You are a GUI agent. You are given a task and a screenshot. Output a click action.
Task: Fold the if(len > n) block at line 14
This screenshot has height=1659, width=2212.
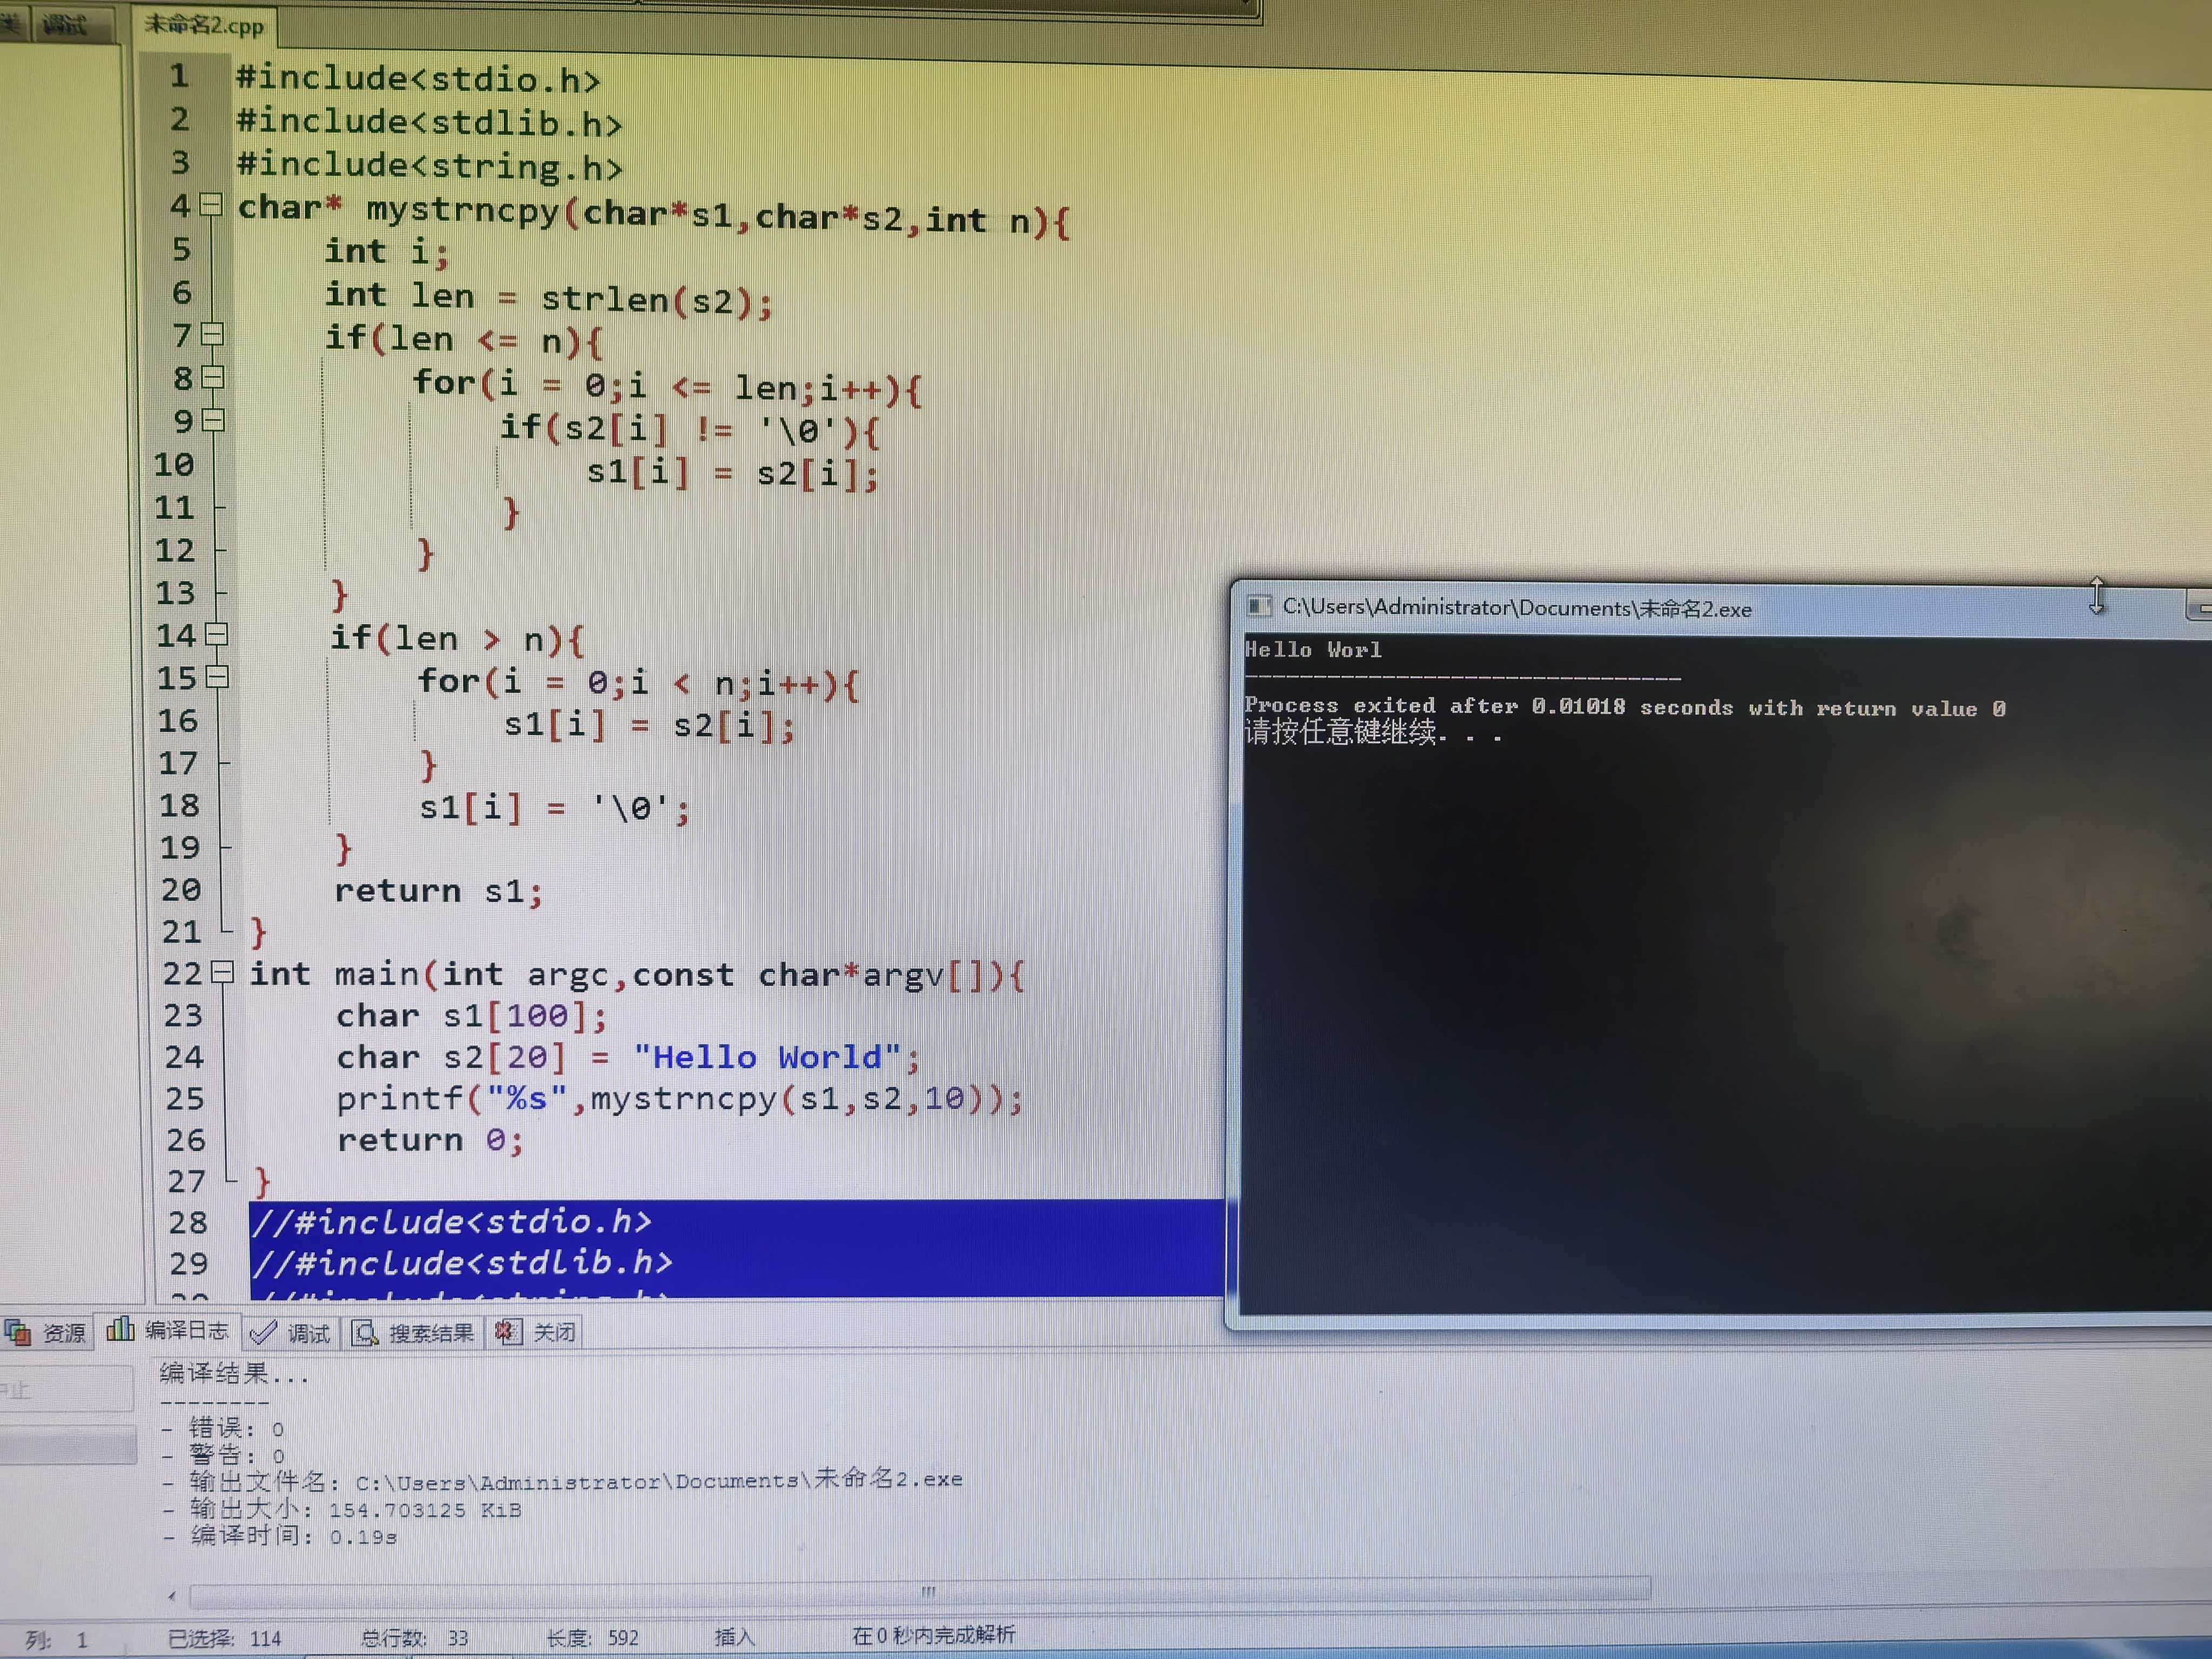tap(217, 635)
